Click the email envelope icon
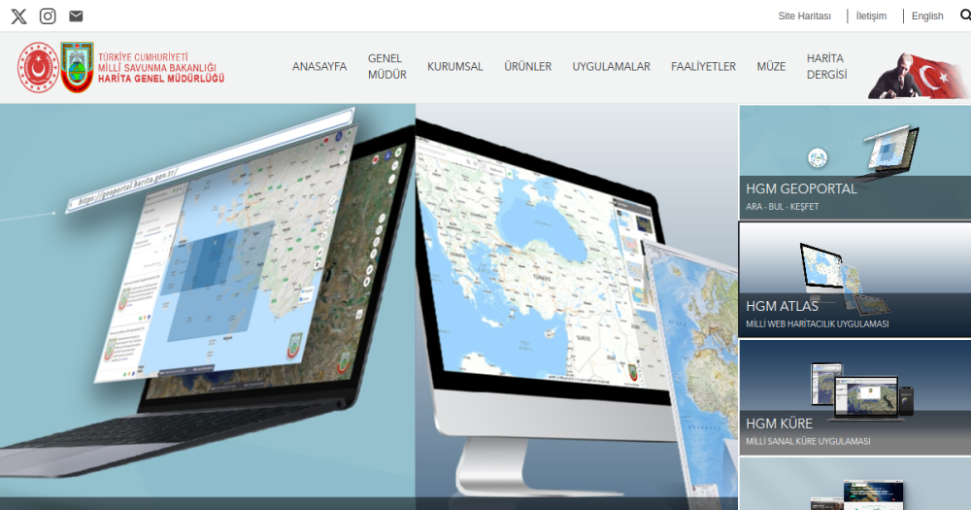 (76, 17)
